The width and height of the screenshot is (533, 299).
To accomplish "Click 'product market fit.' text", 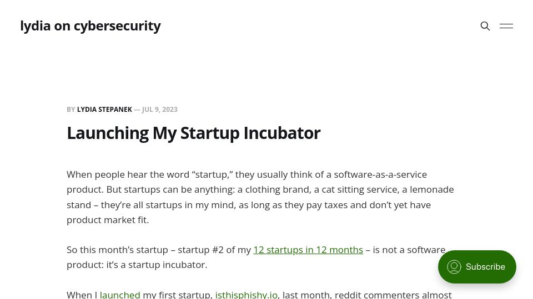I will coord(108,220).
